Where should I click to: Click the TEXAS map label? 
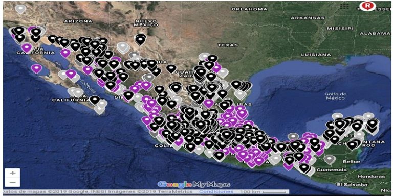(x=228, y=45)
